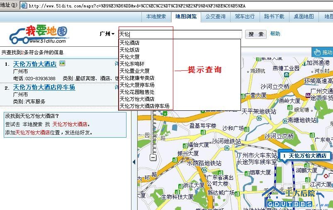
Task: Click the 广州交通 bus station icon
Action: [308, 95]
